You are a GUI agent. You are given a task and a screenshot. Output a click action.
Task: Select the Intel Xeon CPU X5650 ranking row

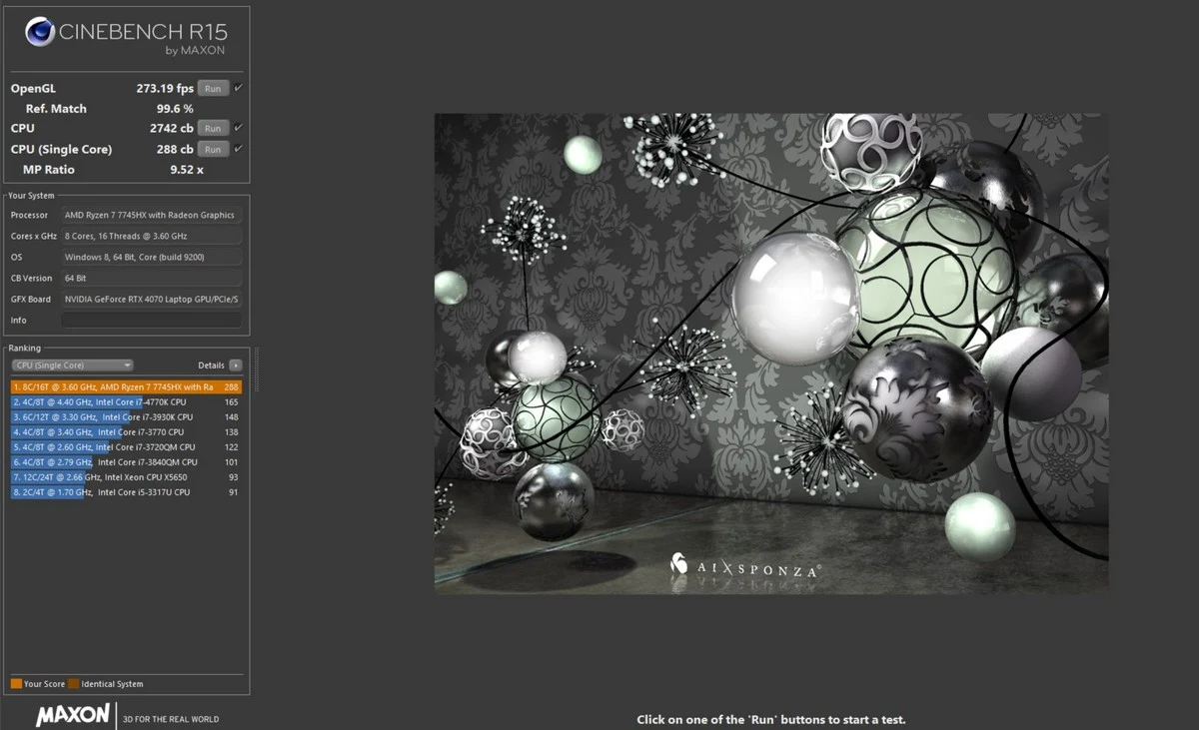tap(126, 477)
